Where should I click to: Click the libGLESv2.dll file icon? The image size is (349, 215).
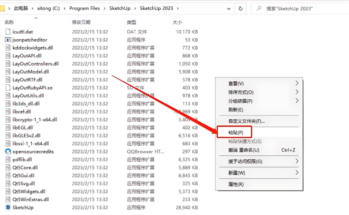[8, 136]
